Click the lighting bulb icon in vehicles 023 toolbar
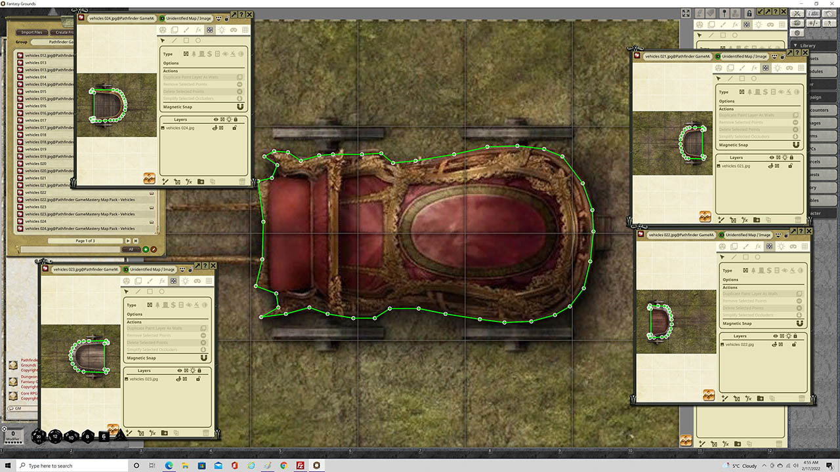The height and width of the screenshot is (472, 840). tap(185, 281)
